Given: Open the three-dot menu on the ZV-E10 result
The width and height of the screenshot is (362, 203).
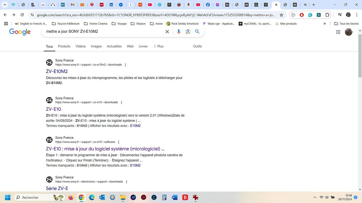Looking at the screenshot, I should pos(121,102).
